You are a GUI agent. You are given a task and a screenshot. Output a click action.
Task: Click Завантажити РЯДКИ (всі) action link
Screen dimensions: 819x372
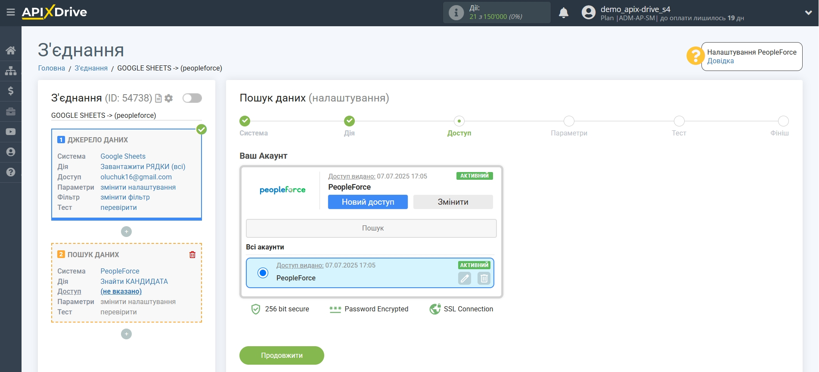coord(143,166)
